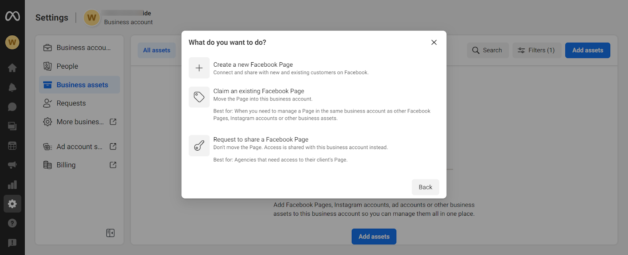This screenshot has width=628, height=255.
Task: Open Ad account settings item
Action: [x=79, y=146]
